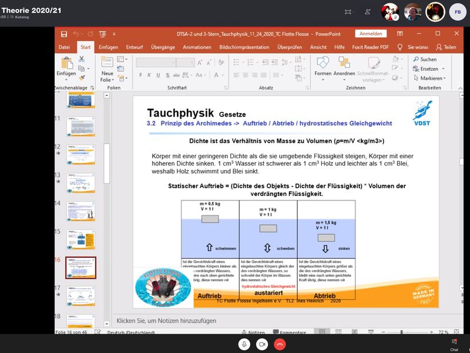Click the Bullets list icon
This screenshot has width=470, height=353.
pyautogui.click(x=236, y=62)
